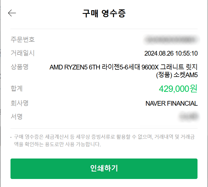This screenshot has width=208, height=187.
Task: Select the blurred order number value
Action: 171,40
